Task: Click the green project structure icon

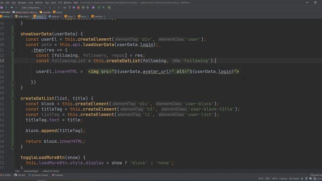Action: [x=99, y=8]
